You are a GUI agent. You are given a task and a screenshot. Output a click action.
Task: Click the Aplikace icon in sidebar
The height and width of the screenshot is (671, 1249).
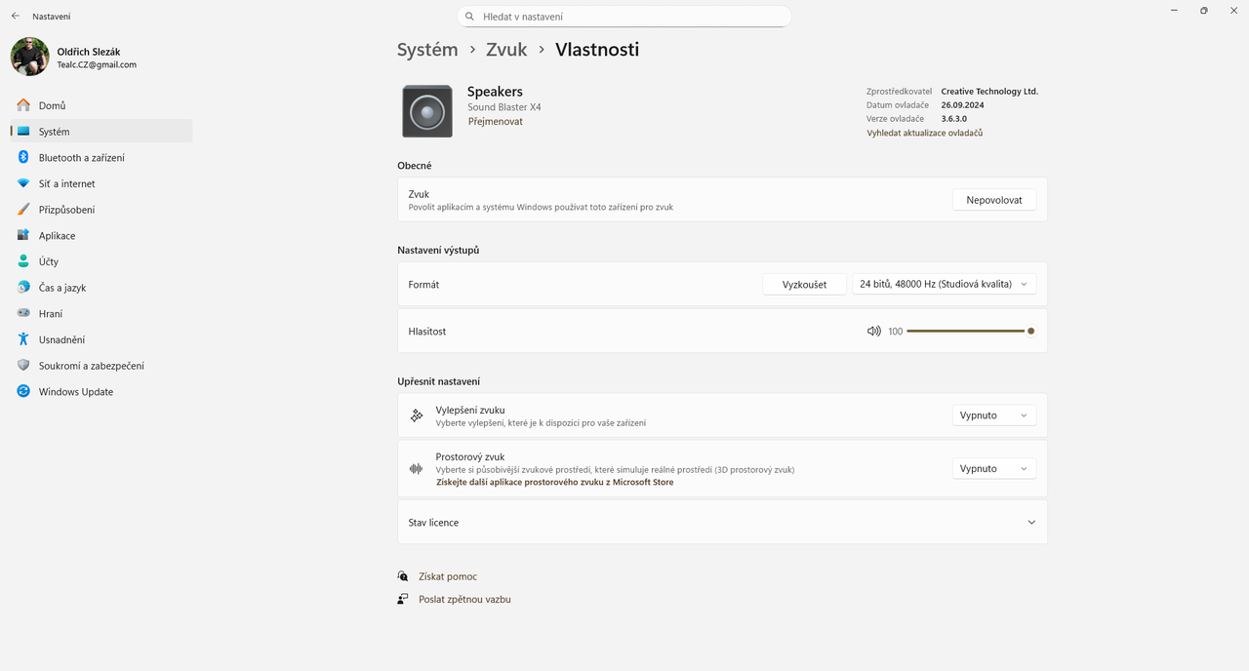click(23, 235)
